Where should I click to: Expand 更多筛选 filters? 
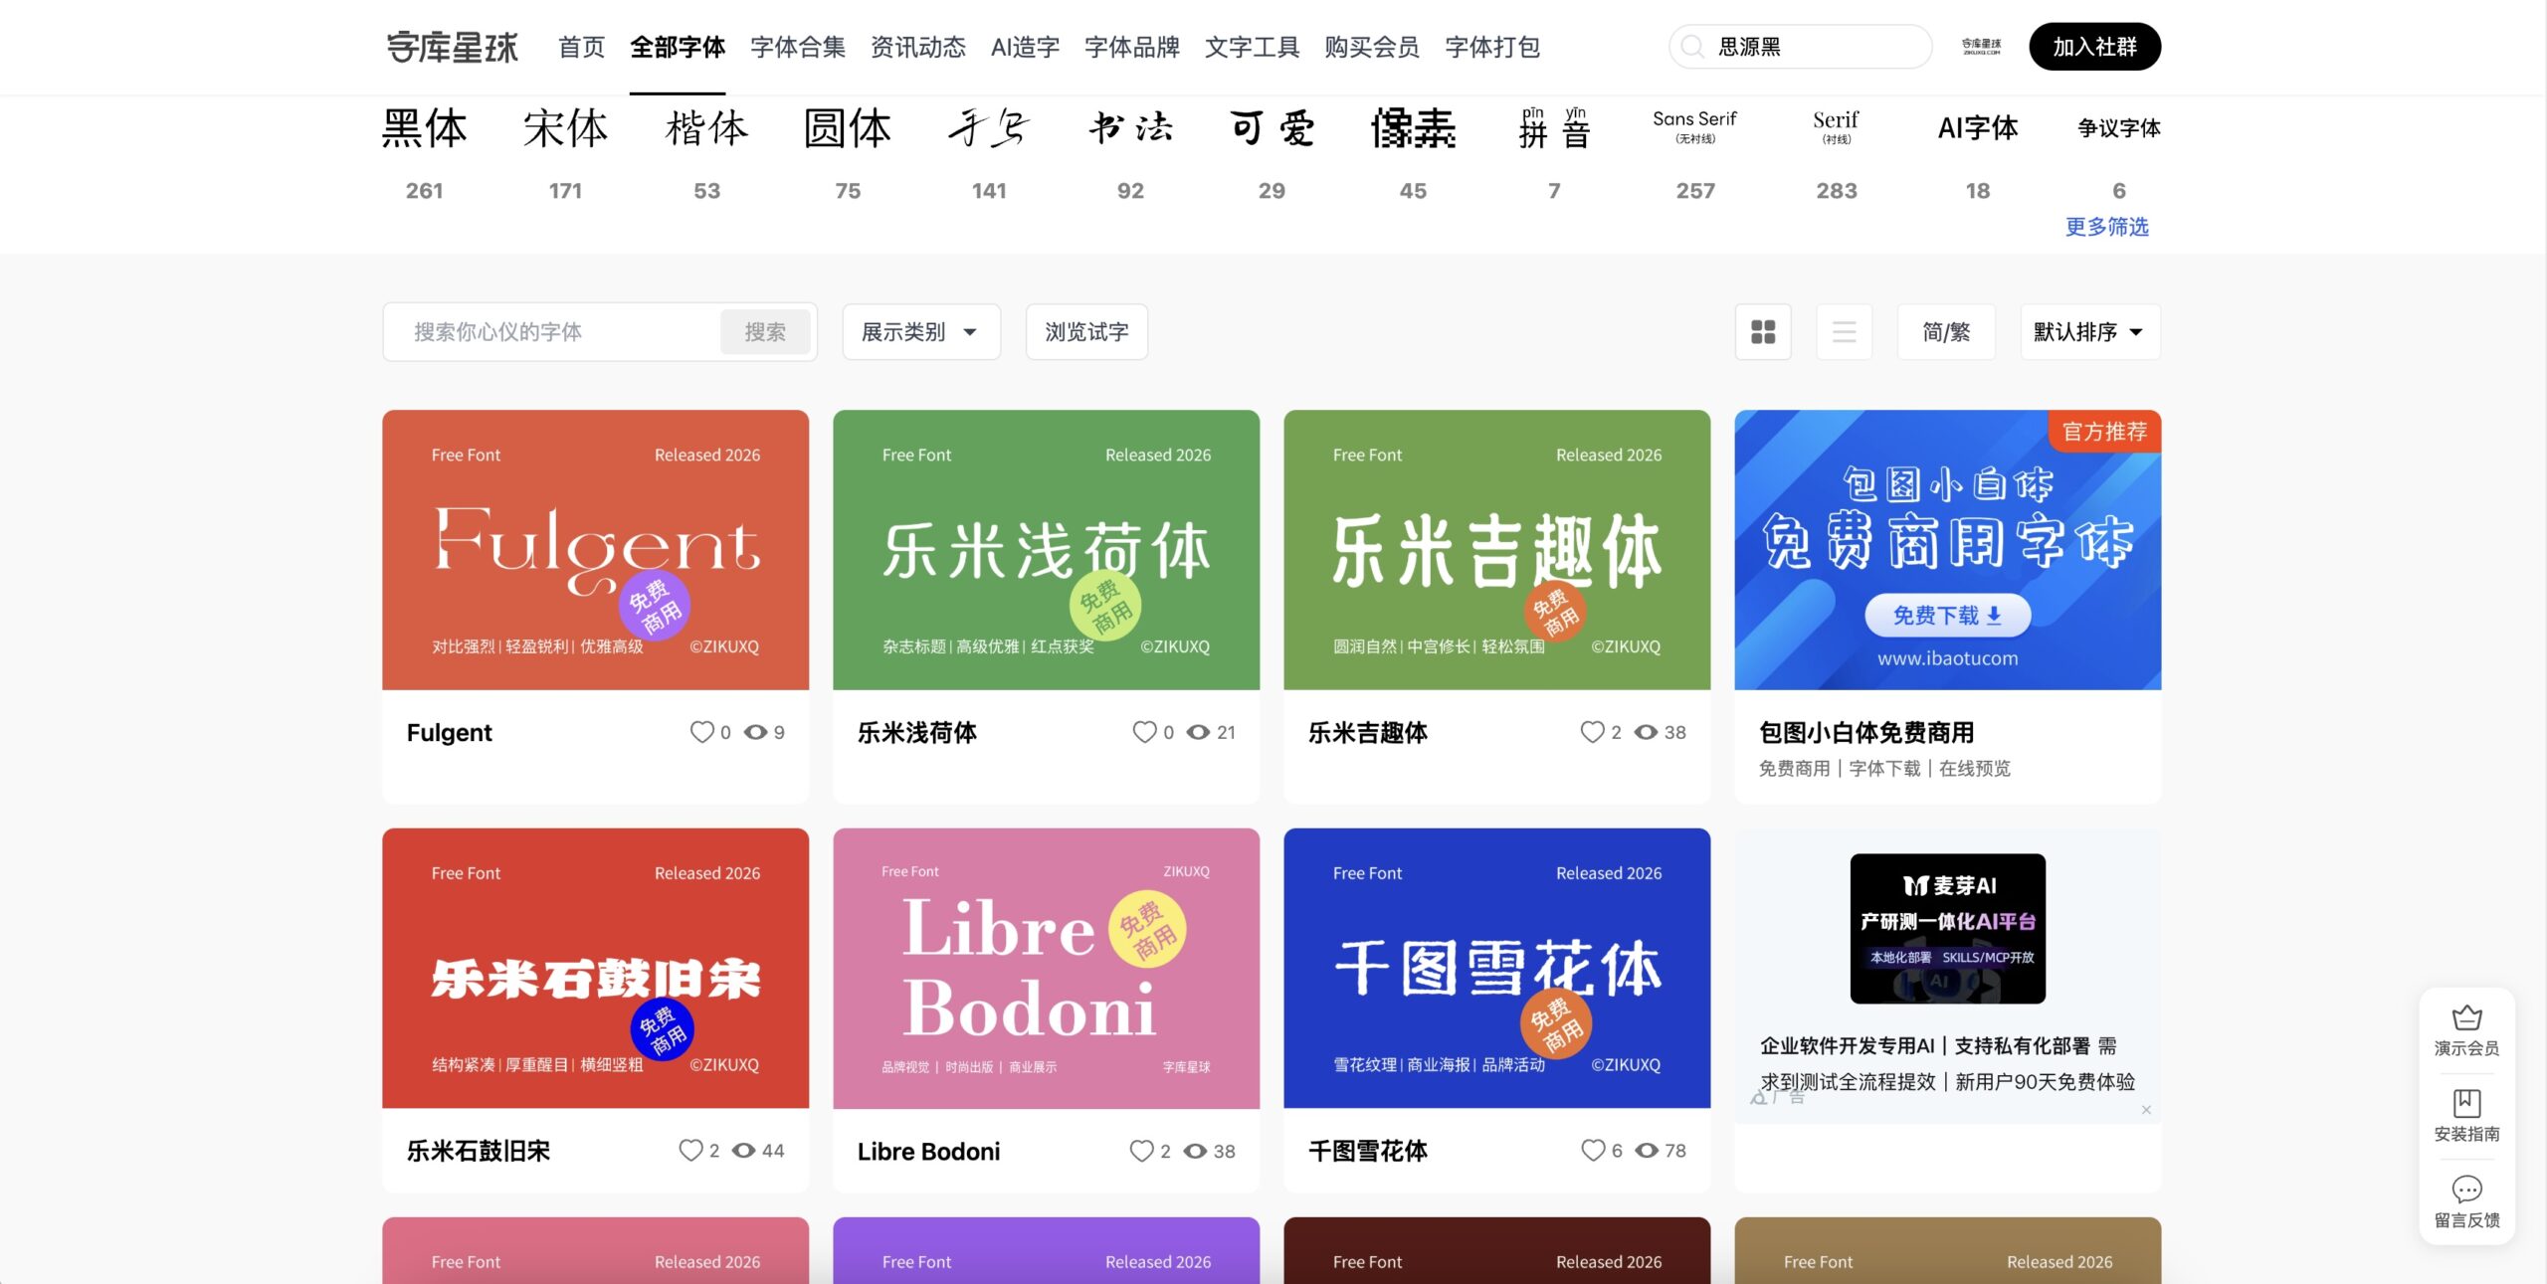click(x=2107, y=227)
